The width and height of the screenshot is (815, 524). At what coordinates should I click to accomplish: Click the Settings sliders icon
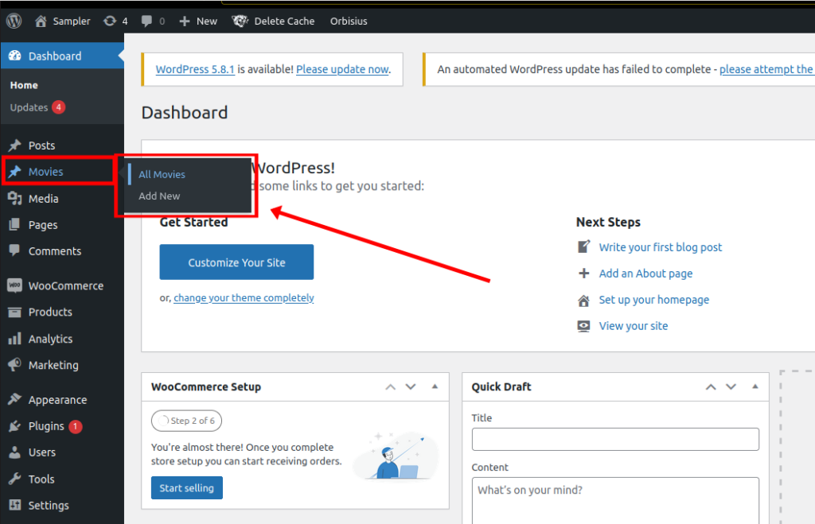[14, 505]
